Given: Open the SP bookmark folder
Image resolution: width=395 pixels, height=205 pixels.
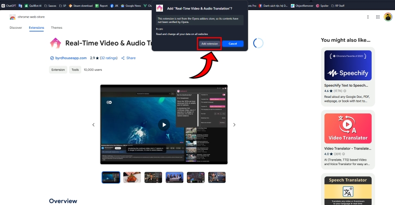Looking at the screenshot, I should click(x=62, y=5).
